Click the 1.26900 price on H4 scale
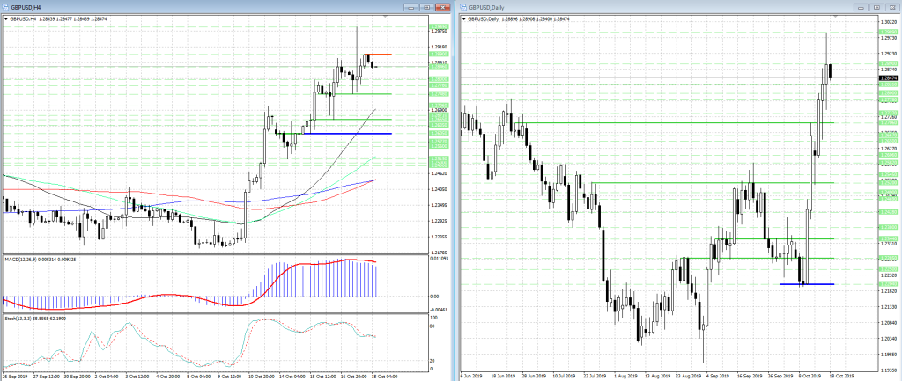Viewport: 902px width, 381px height. 439,109
